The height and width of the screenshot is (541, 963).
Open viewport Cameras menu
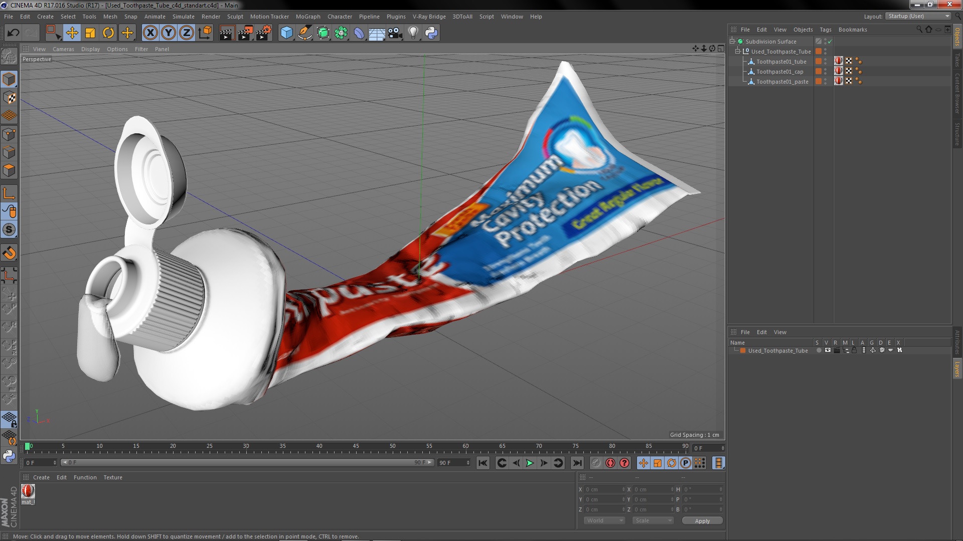click(x=63, y=49)
